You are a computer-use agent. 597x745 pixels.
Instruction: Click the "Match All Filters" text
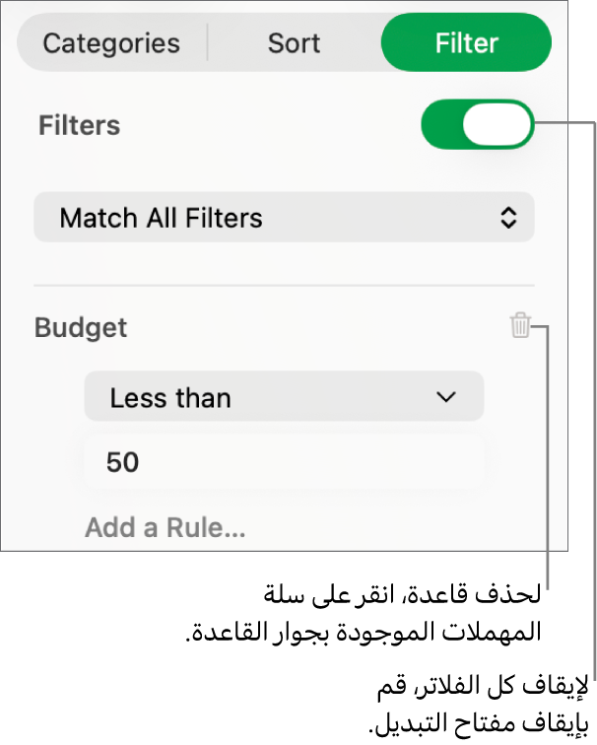click(161, 218)
